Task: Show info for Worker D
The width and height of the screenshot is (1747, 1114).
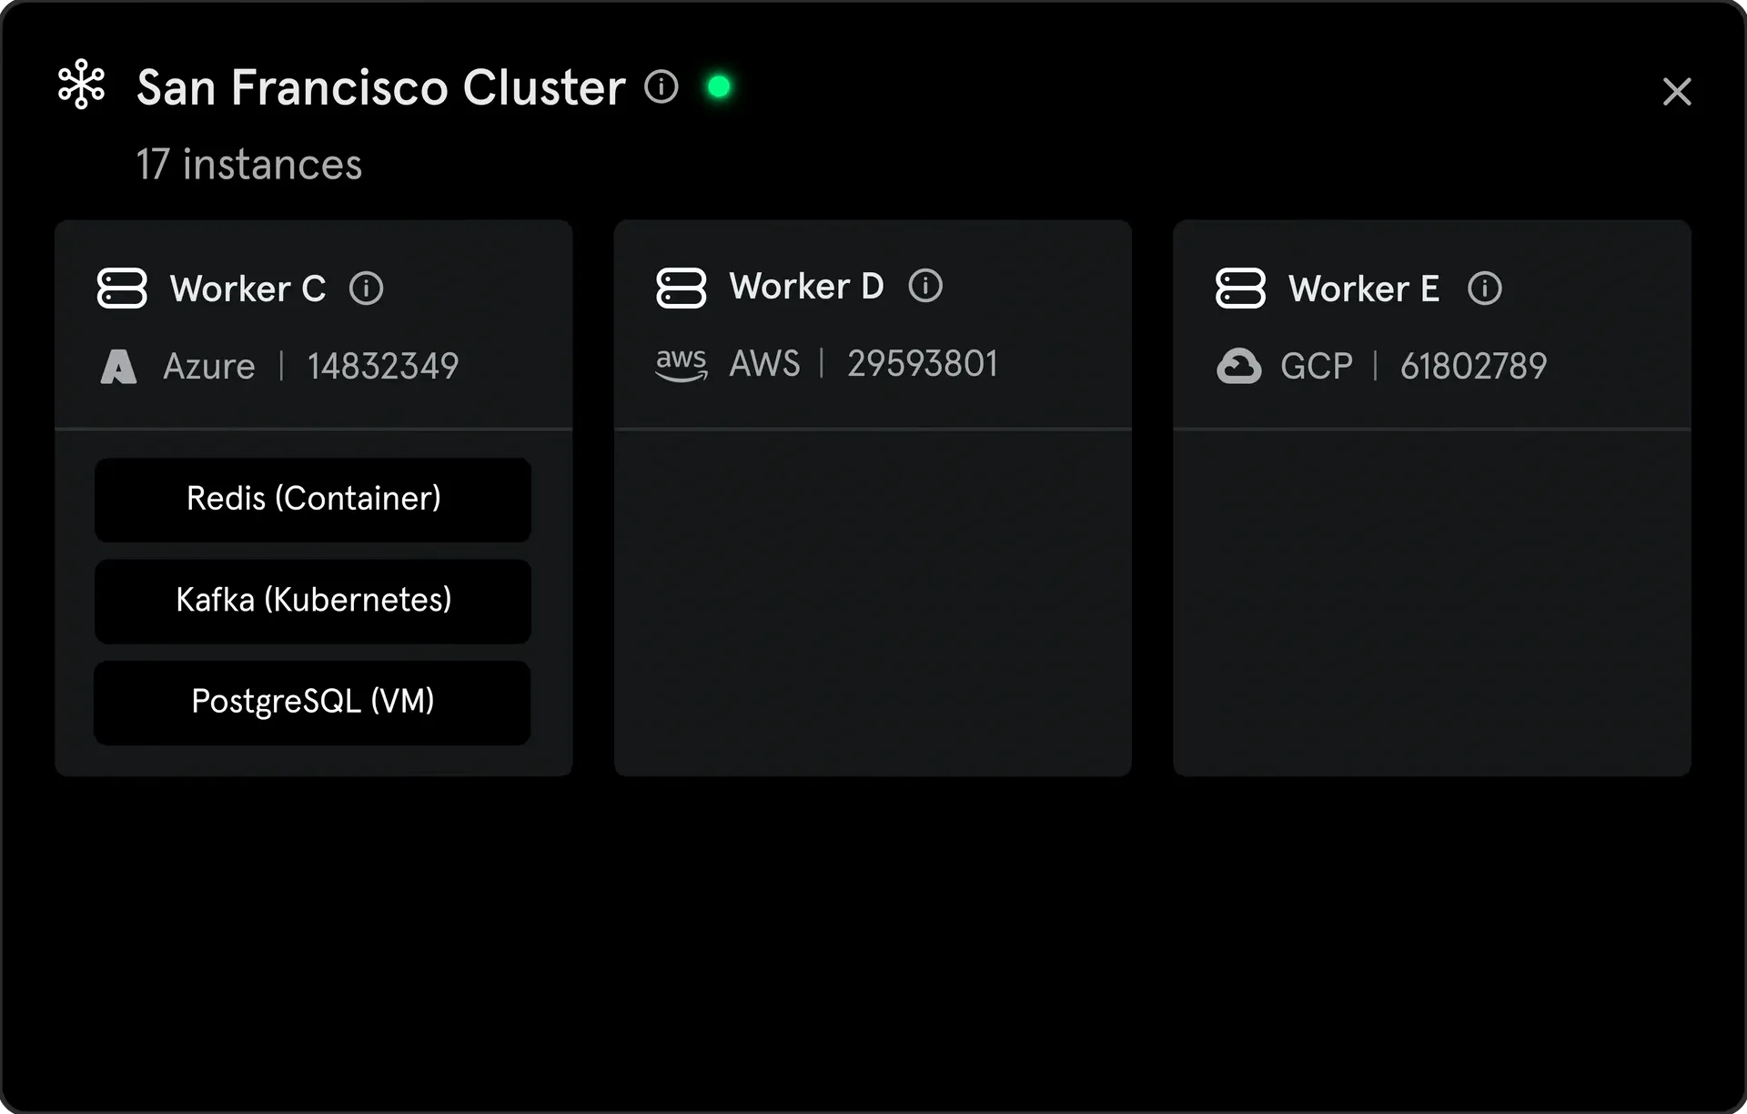Action: point(925,286)
